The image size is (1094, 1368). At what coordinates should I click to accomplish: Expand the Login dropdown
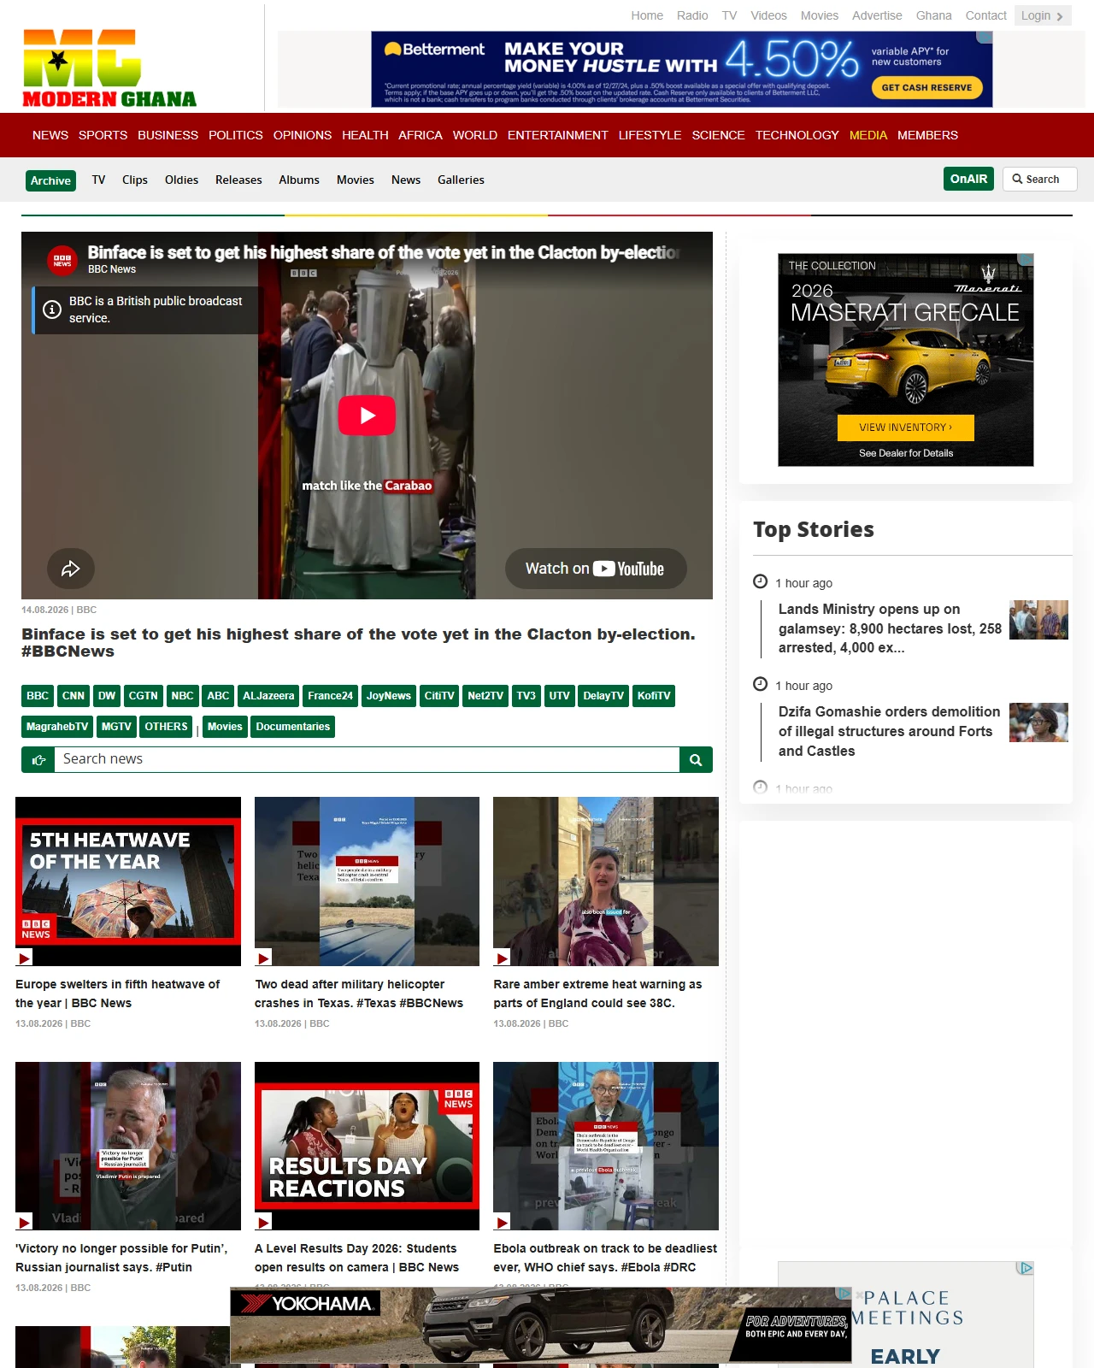tap(1043, 15)
